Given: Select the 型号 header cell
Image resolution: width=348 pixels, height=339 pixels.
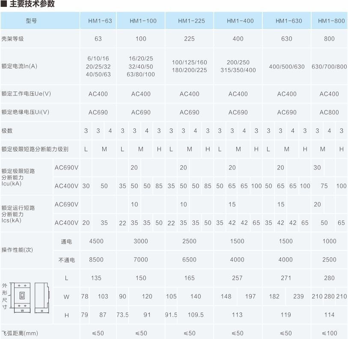Looking at the screenshot, I should [40, 21].
